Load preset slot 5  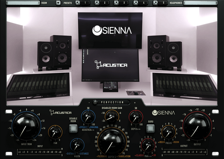(163, 3)
